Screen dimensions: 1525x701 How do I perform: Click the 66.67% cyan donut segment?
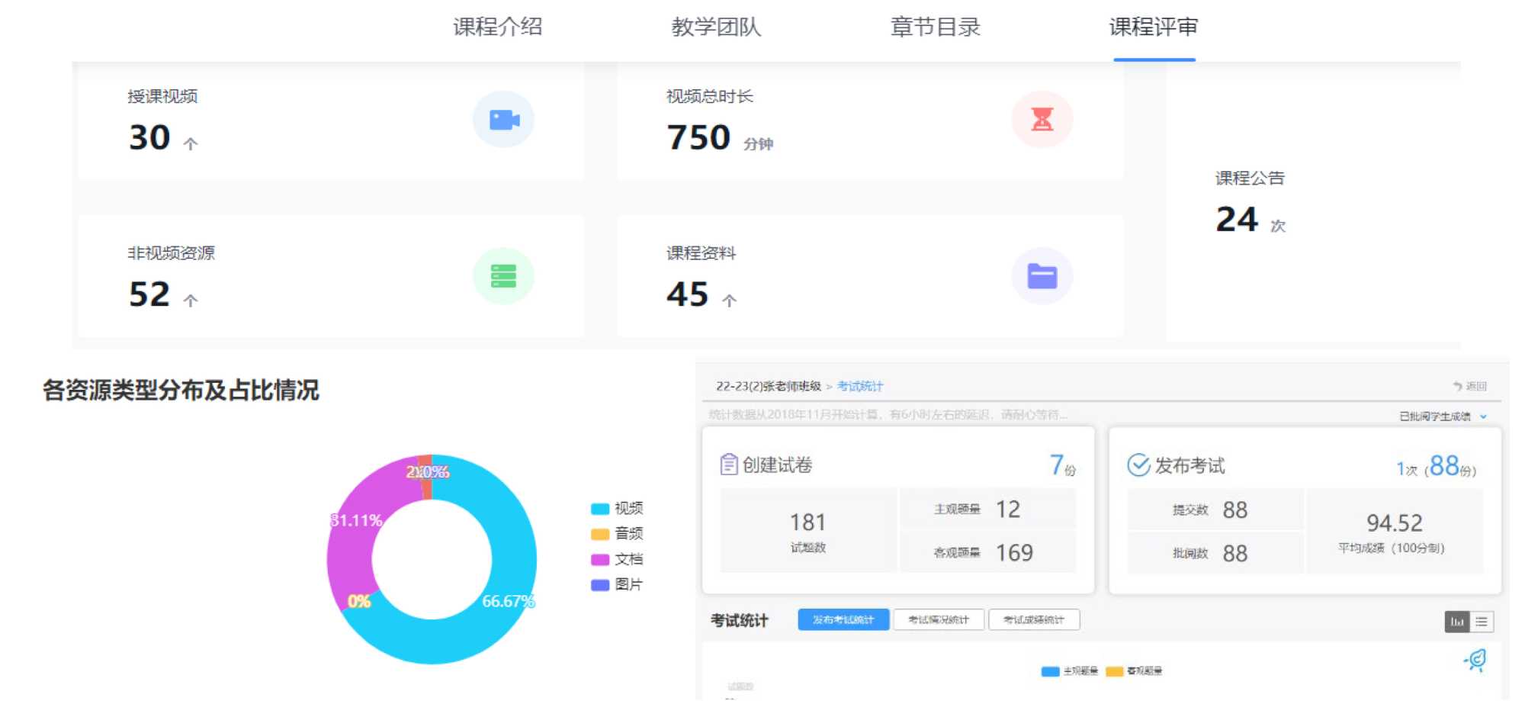509,580
